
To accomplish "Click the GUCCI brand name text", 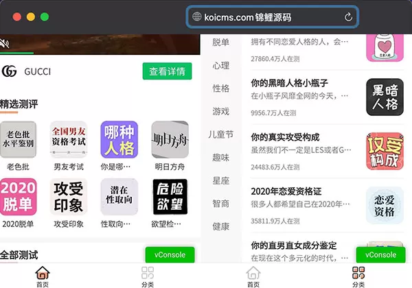I will (37, 71).
